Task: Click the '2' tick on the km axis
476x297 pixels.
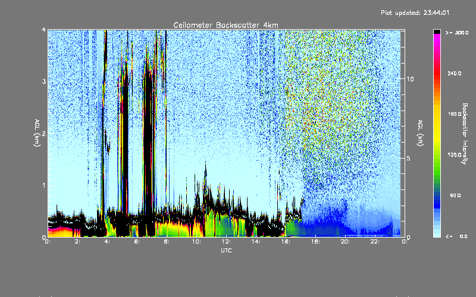Action: pyautogui.click(x=44, y=133)
